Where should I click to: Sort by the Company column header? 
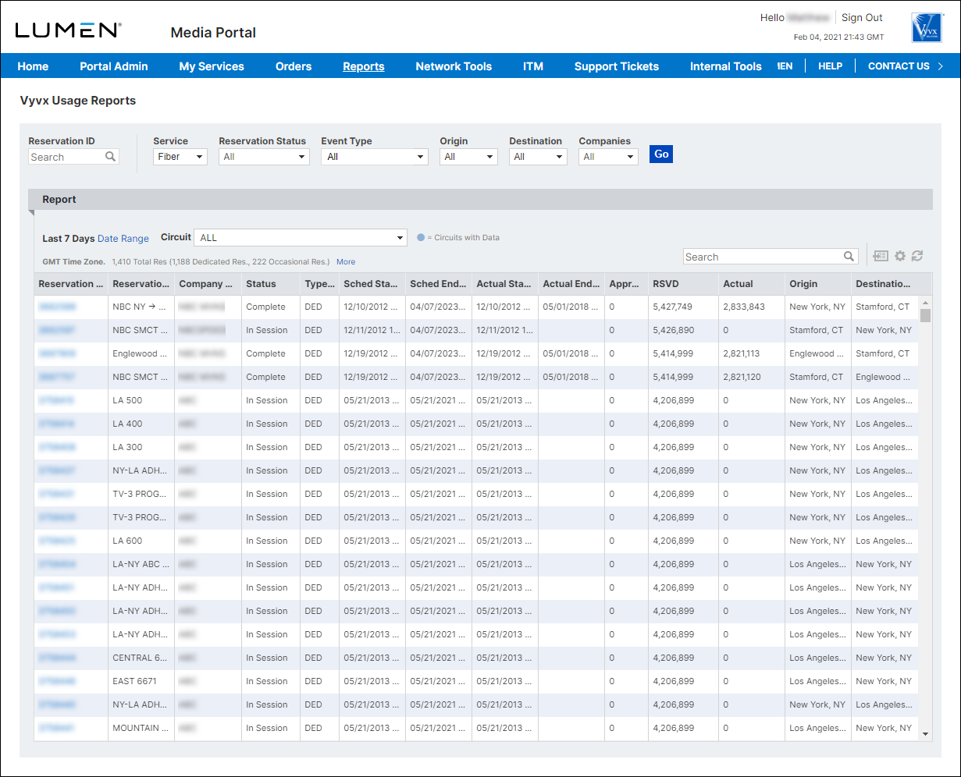tap(208, 284)
